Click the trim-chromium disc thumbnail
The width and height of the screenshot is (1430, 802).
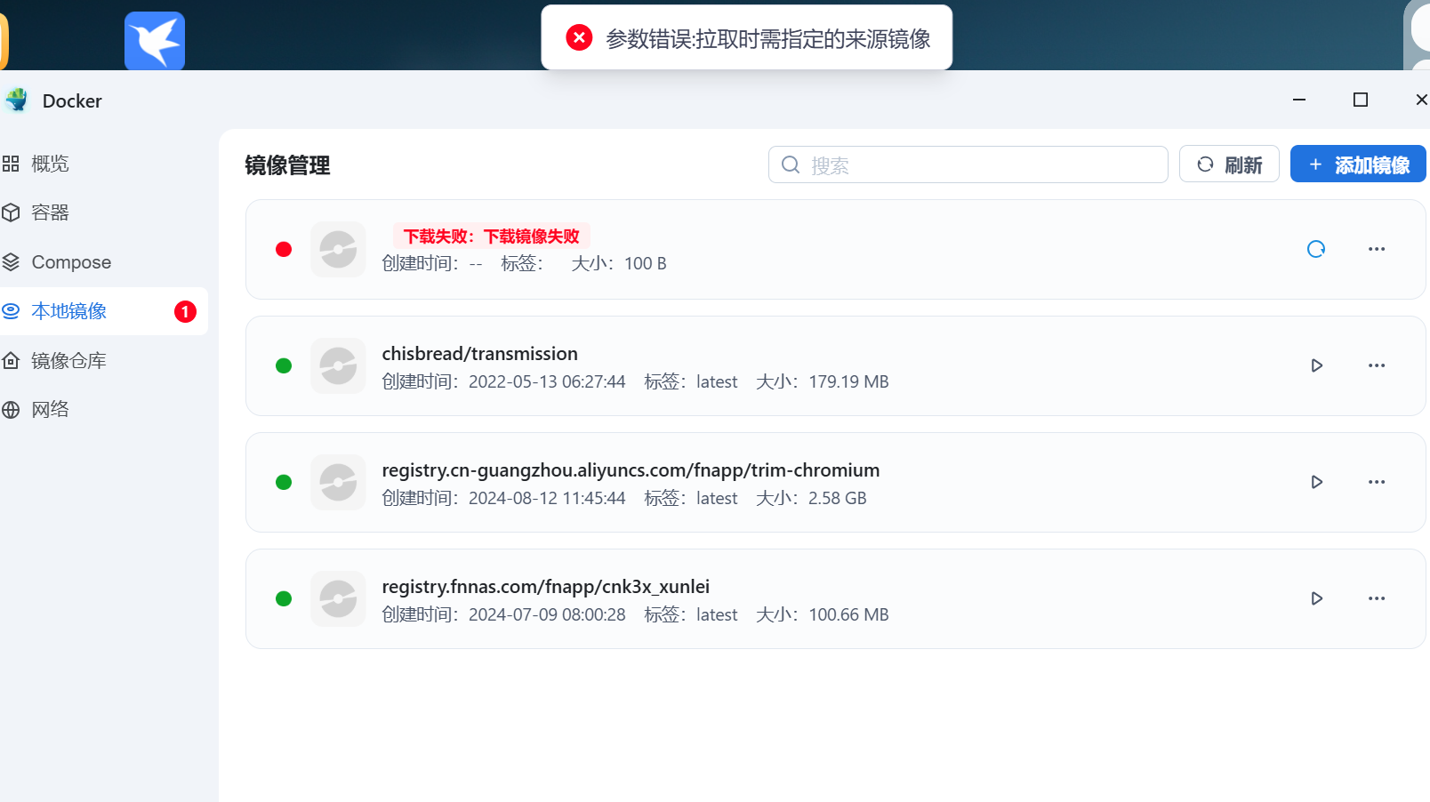tap(338, 482)
